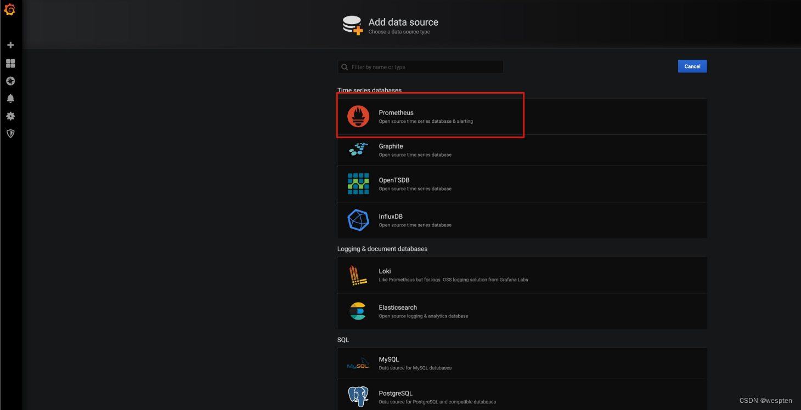This screenshot has width=801, height=410.
Task: Open the Create plus menu in sidebar
Action: tap(10, 45)
